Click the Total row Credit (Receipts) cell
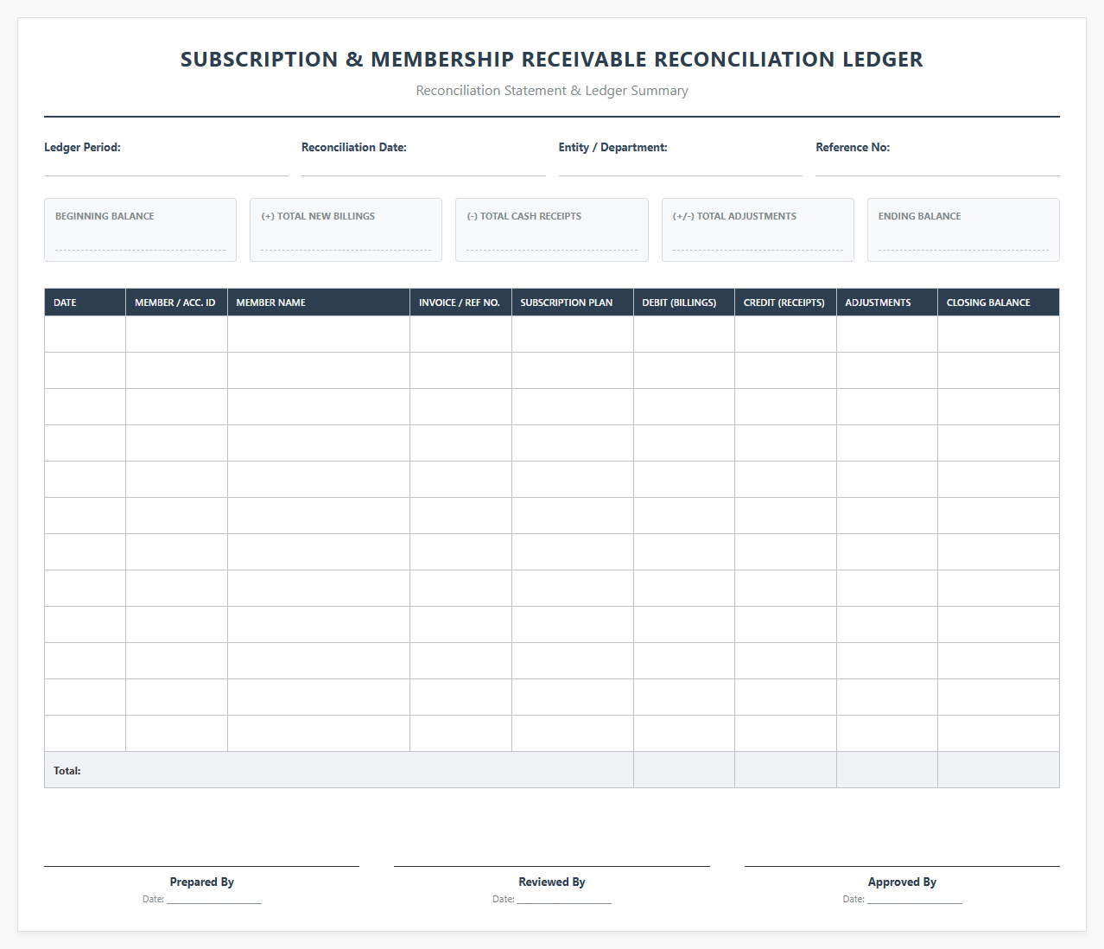The width and height of the screenshot is (1104, 949). tap(785, 770)
